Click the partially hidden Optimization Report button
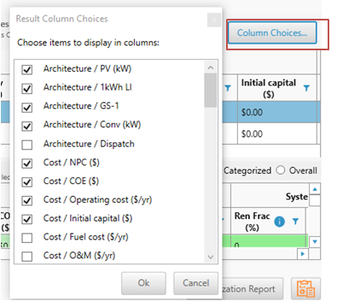Image resolution: width=337 pixels, height=307 pixels. tap(253, 289)
